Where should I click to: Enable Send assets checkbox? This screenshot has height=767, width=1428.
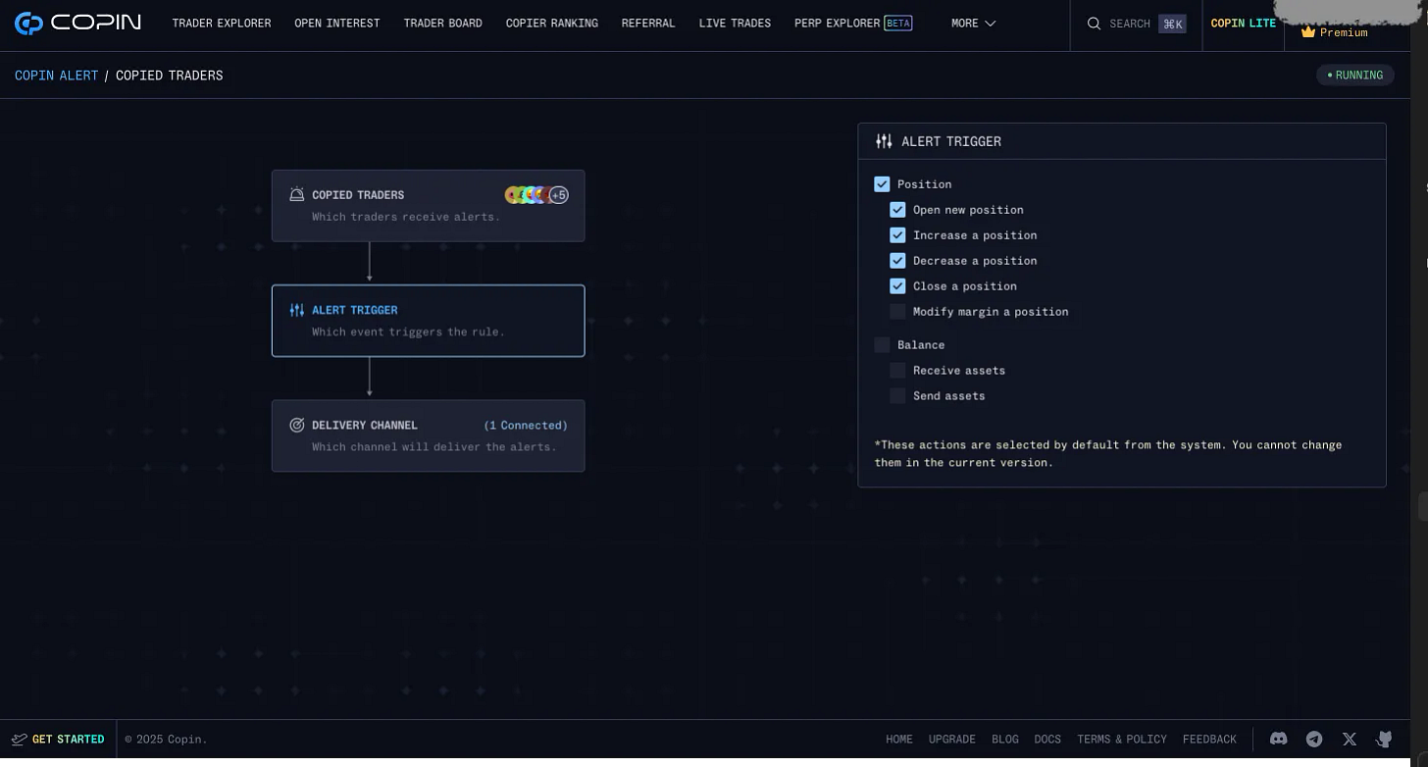(897, 396)
